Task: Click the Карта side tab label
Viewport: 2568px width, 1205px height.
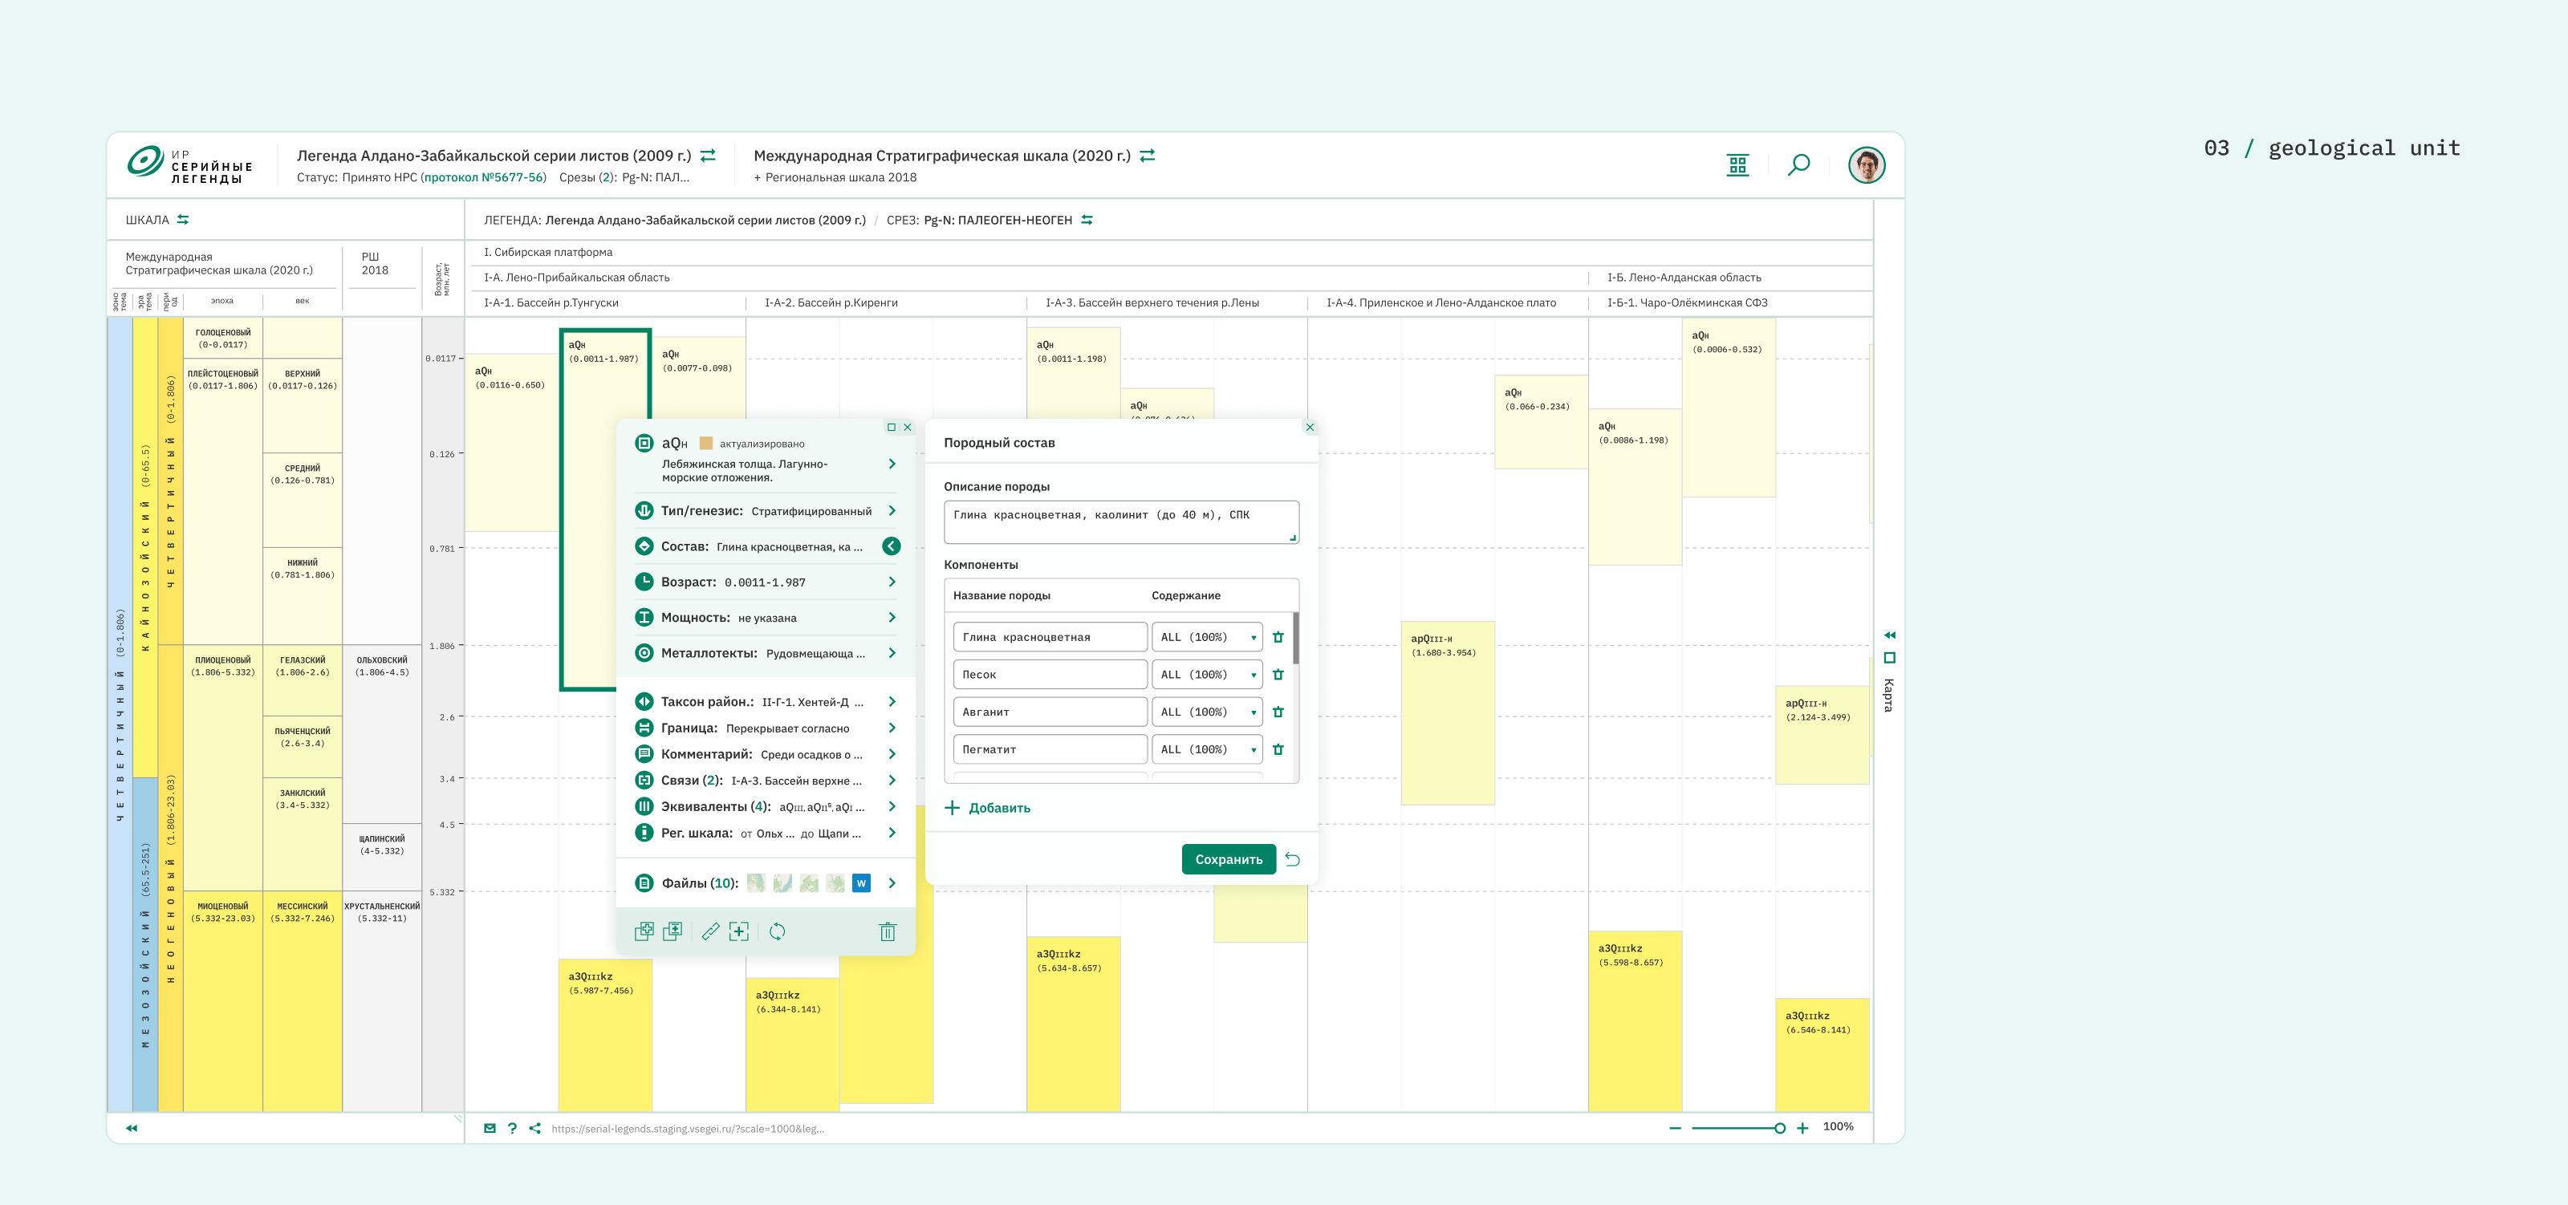Action: point(1889,696)
